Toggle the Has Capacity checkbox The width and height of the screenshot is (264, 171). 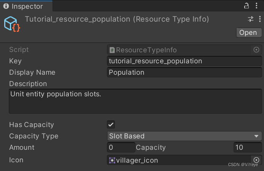point(111,124)
